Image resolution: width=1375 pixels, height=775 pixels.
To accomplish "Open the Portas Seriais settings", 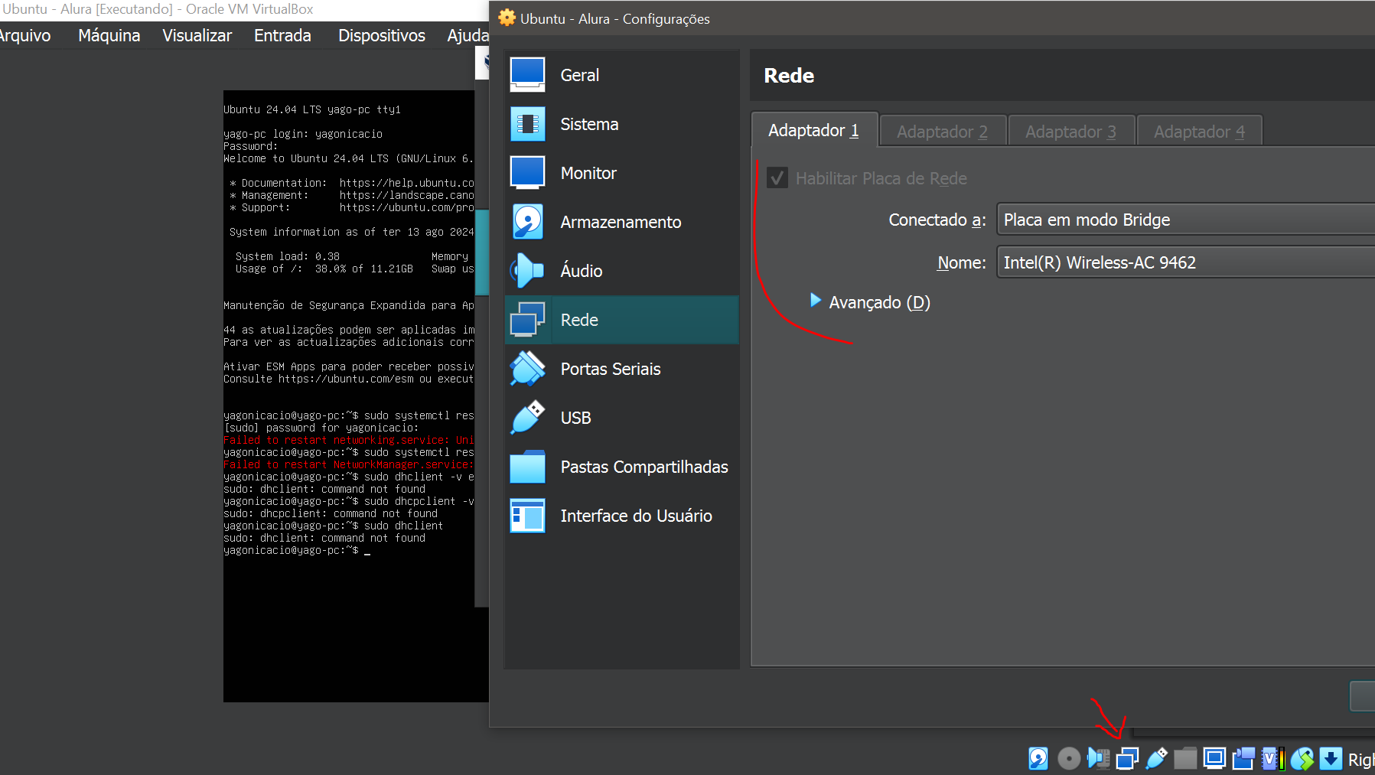I will 621,369.
